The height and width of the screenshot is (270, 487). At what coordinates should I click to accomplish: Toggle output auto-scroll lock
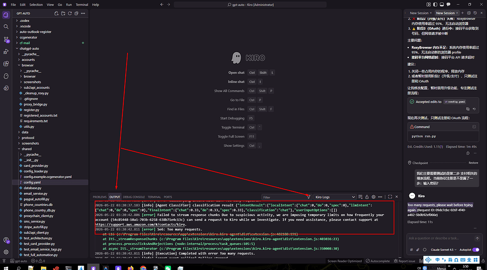[367, 197]
